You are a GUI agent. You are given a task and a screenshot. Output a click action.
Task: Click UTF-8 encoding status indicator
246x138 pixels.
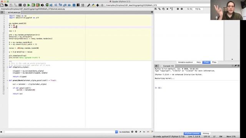pyautogui.click(x=207, y=136)
